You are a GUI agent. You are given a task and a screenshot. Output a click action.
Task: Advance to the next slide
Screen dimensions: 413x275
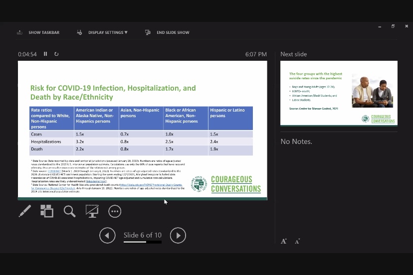pyautogui.click(x=178, y=235)
